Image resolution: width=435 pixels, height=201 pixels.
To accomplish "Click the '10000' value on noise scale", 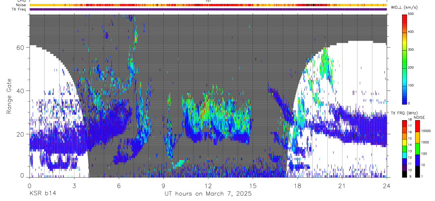I will 426,131.
